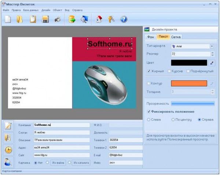Image resolution: width=220 pixels, height=175 pixels.
Task: Decrease font size with Размер spinner down arrow
Action: click(213, 55)
